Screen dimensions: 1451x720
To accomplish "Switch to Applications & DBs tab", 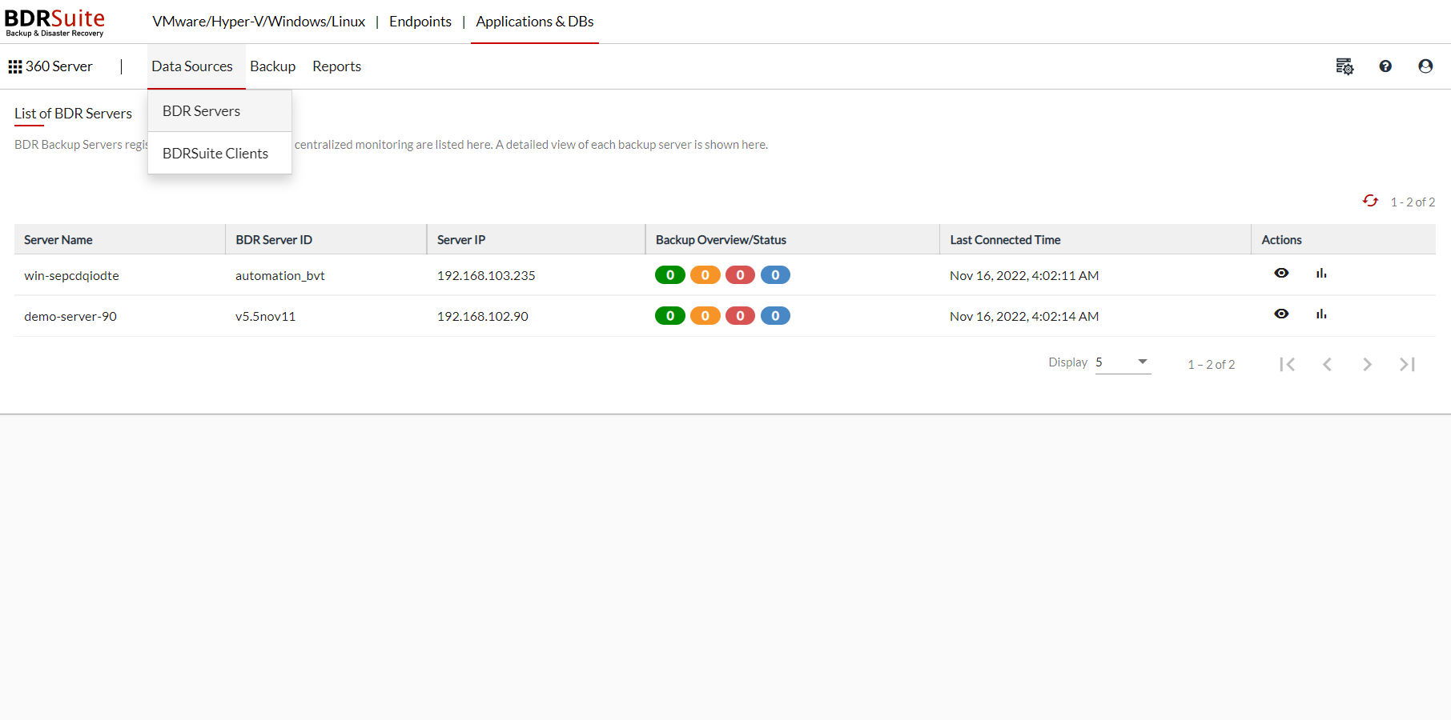I will pyautogui.click(x=535, y=22).
